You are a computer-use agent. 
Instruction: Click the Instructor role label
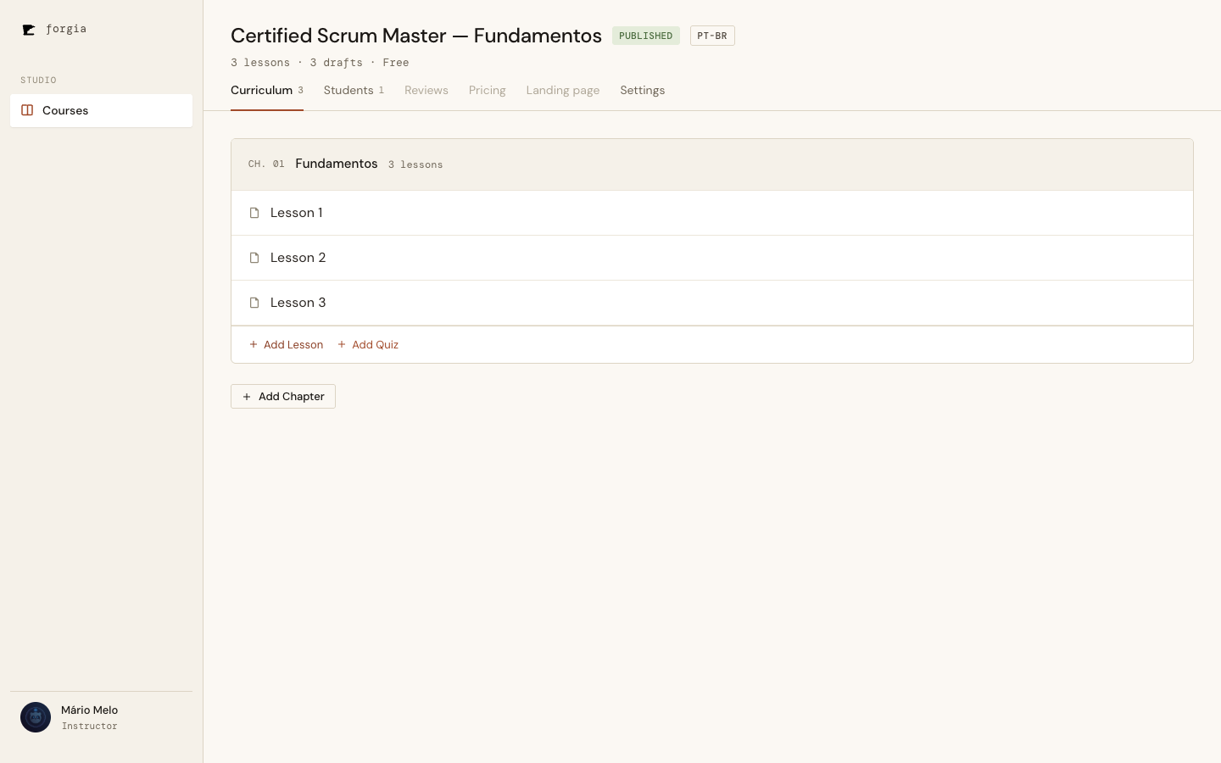pos(90,727)
